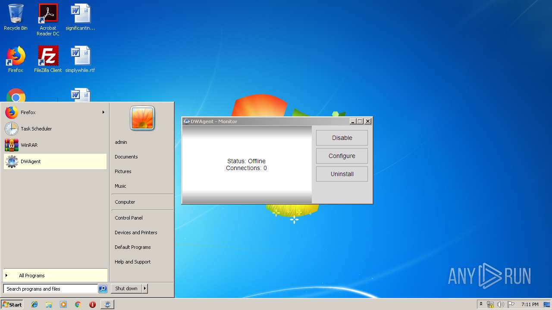
Task: Open Control Panel from Start menu
Action: click(x=129, y=218)
